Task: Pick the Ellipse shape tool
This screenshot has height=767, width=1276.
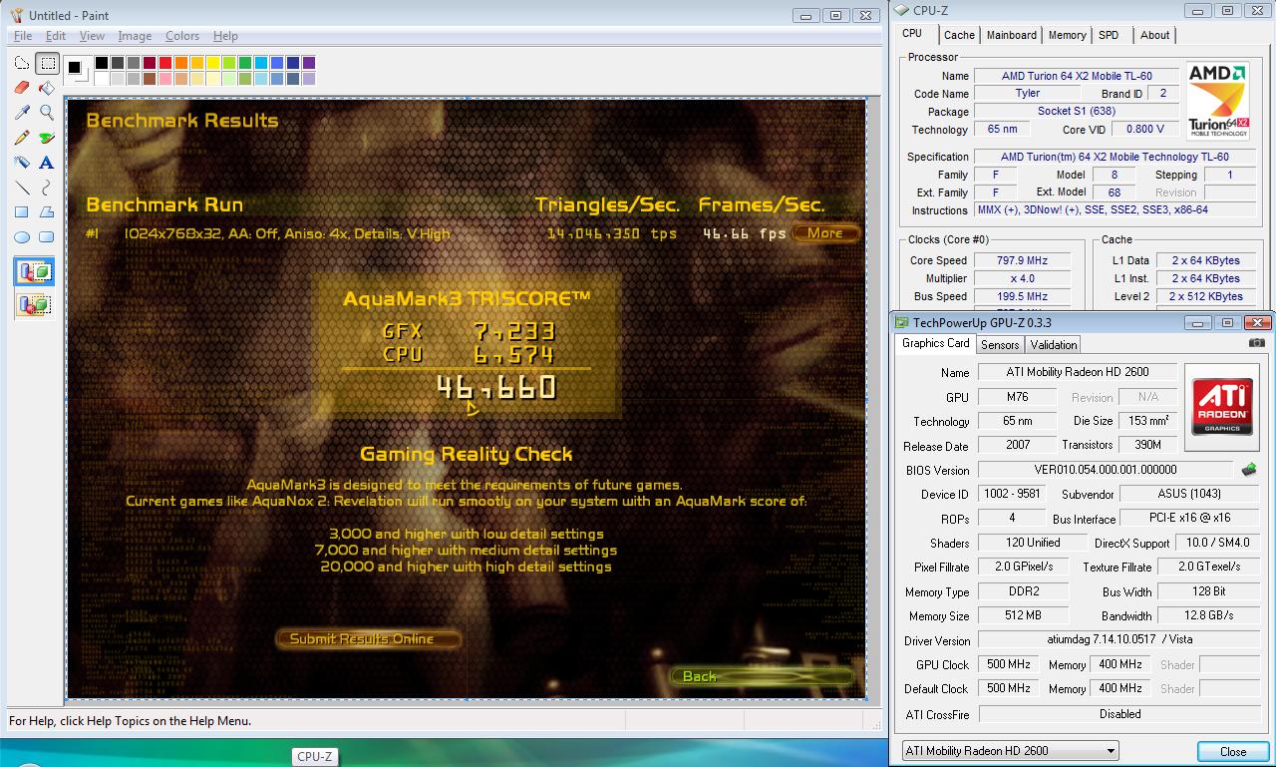Action: [22, 237]
